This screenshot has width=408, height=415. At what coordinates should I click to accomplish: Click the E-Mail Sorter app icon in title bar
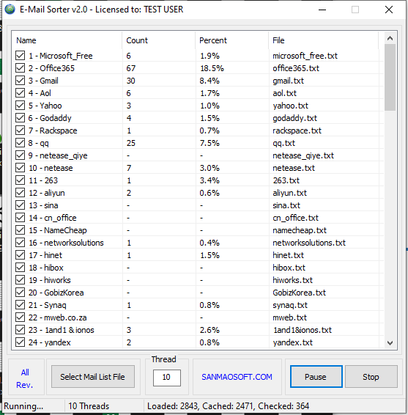point(10,10)
